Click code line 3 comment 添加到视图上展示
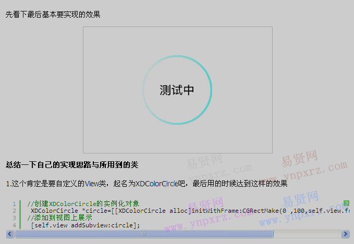This screenshot has height=244, width=354. pyautogui.click(x=59, y=218)
